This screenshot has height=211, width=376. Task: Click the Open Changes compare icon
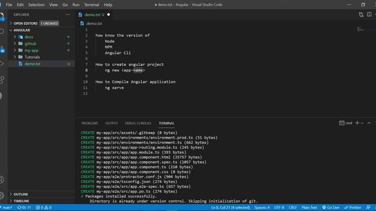click(361, 15)
